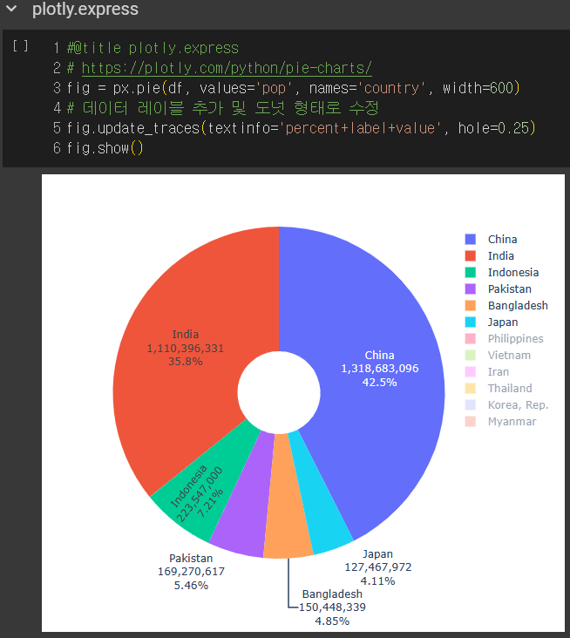Screen dimensions: 570x638
Task: Toggle China trace using its blue swatch
Action: point(471,239)
